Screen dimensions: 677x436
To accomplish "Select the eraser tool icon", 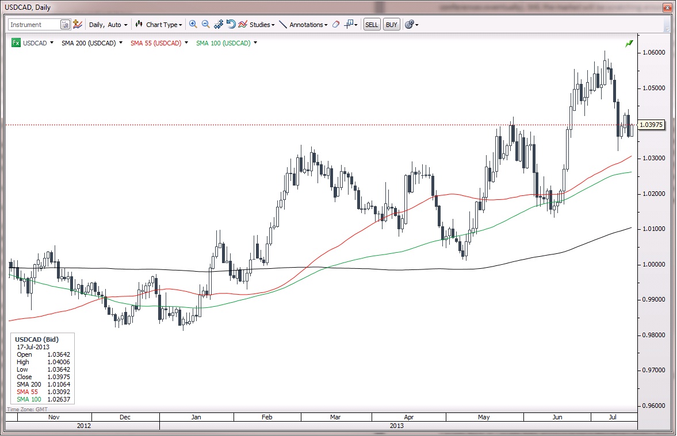I will coord(336,25).
